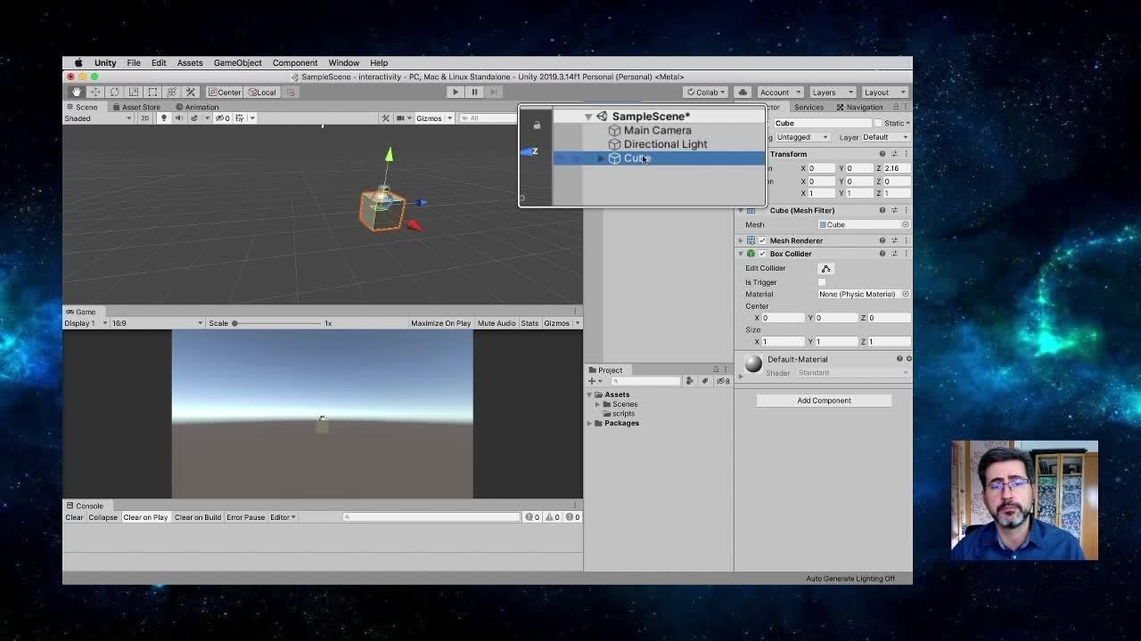Expand the Cube object in hierarchy

[x=601, y=158]
